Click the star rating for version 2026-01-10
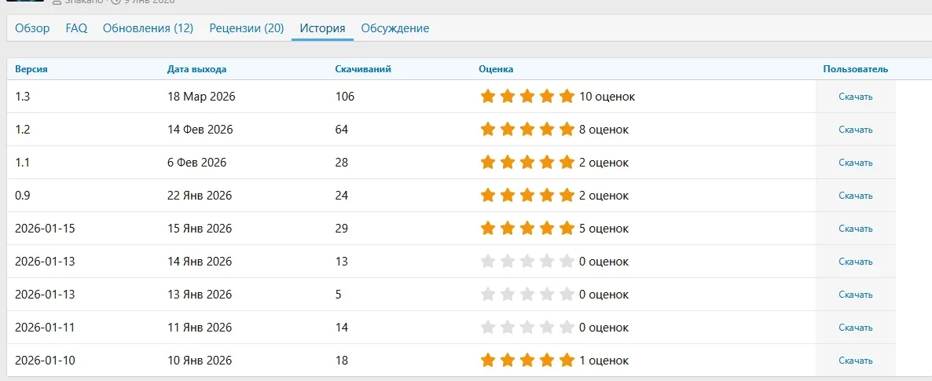 coord(527,361)
